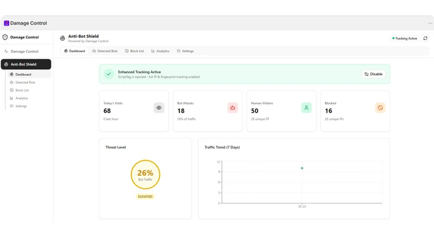Open Damage Control sidebar item with pulse icon
This screenshot has width=434, height=244.
pos(25,52)
